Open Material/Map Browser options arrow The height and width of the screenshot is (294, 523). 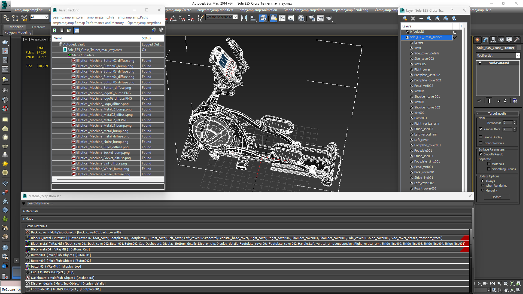(x=24, y=203)
